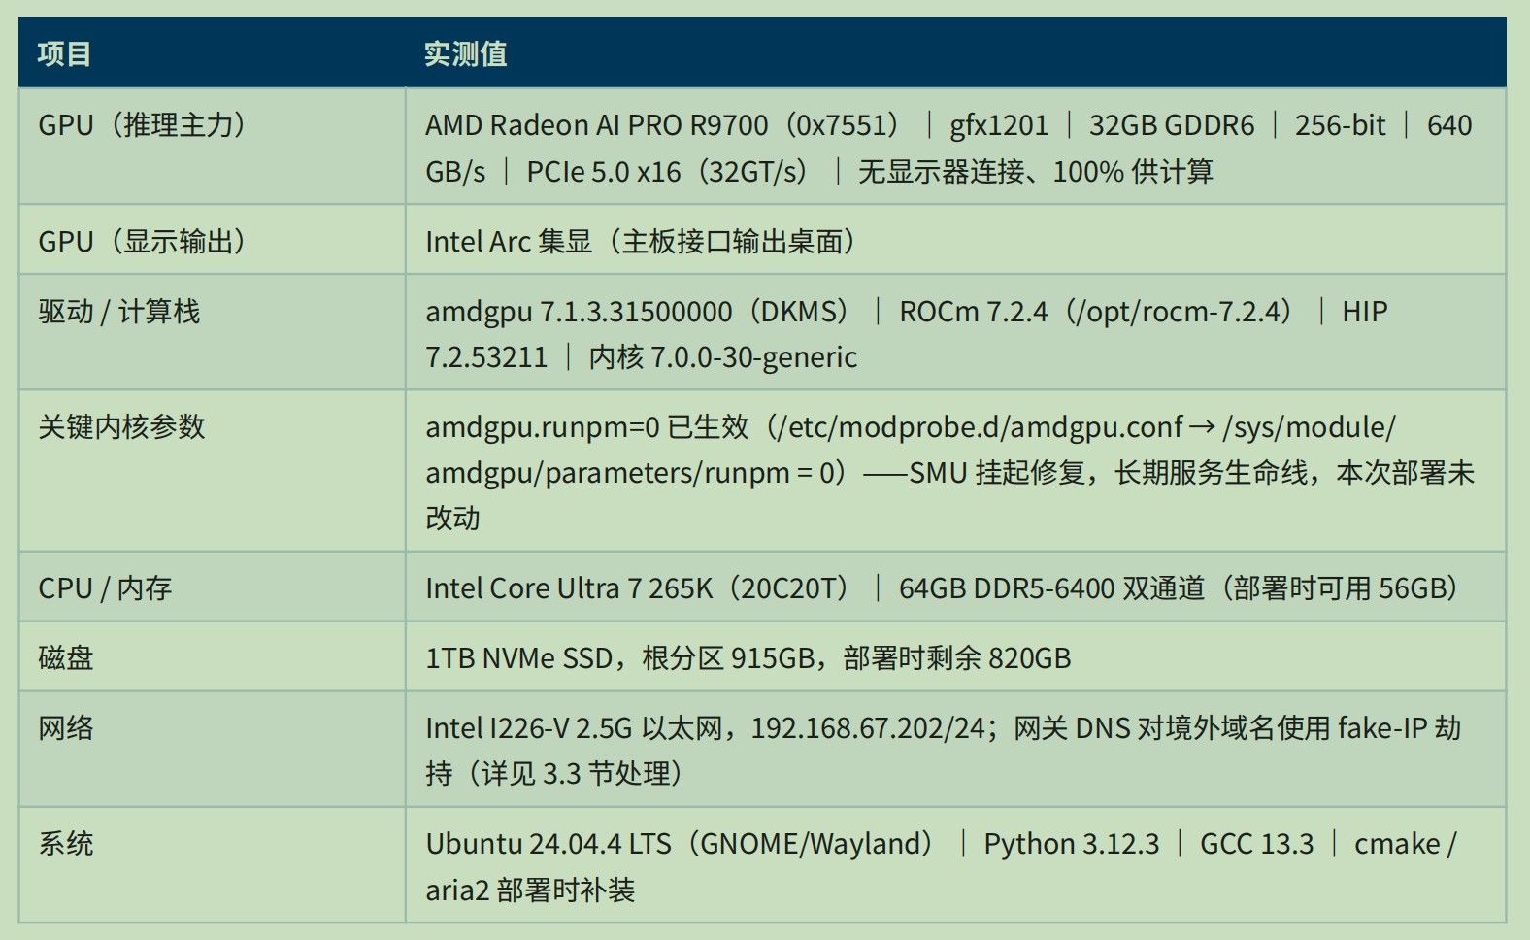This screenshot has height=940, width=1530.
Task: Select the '系统' row label
Action: pos(65,843)
